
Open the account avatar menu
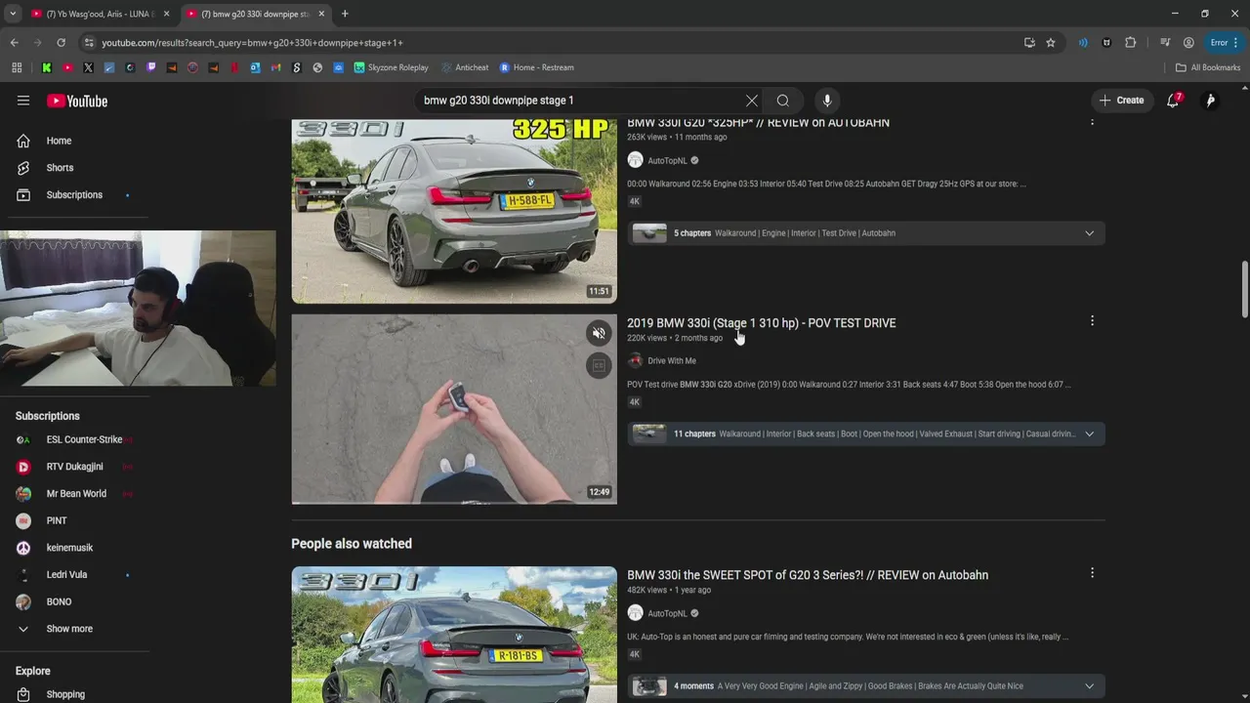1211,101
